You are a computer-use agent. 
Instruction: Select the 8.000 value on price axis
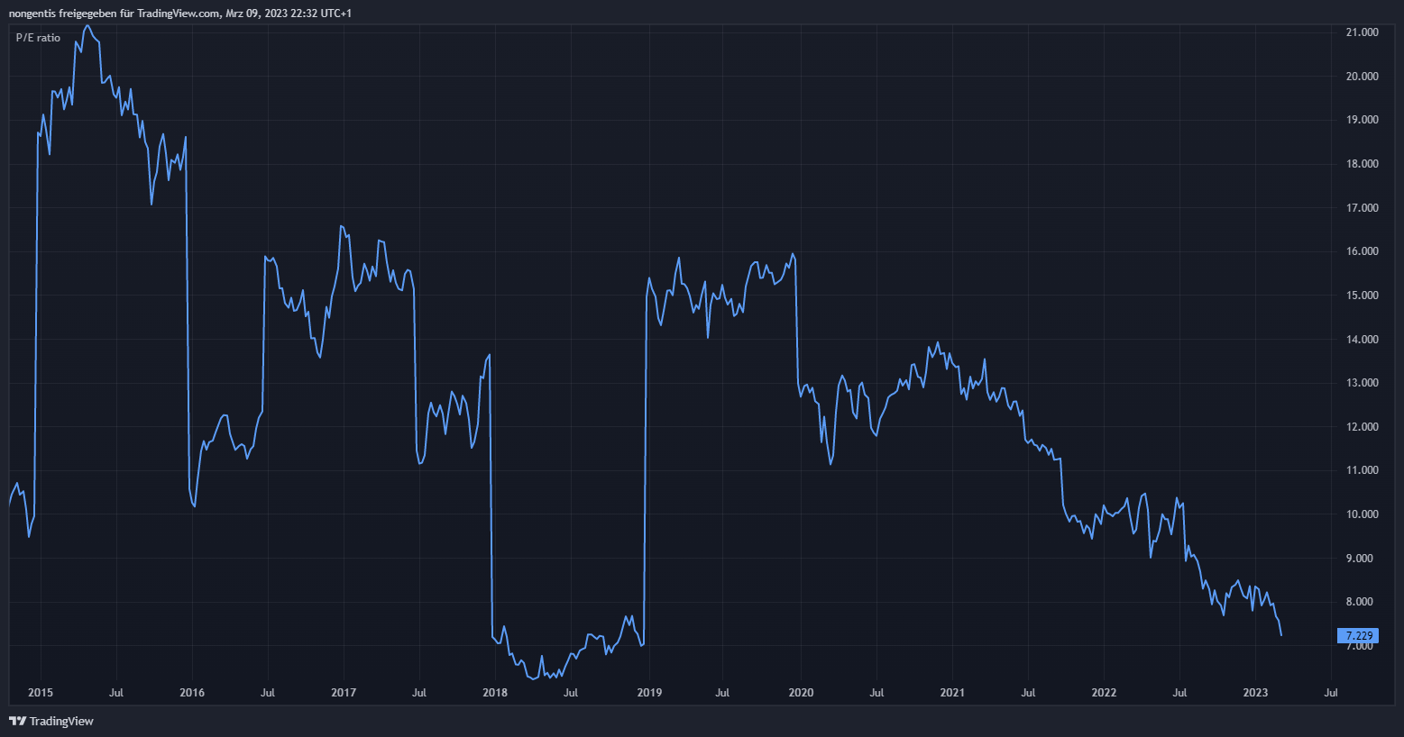(1362, 602)
